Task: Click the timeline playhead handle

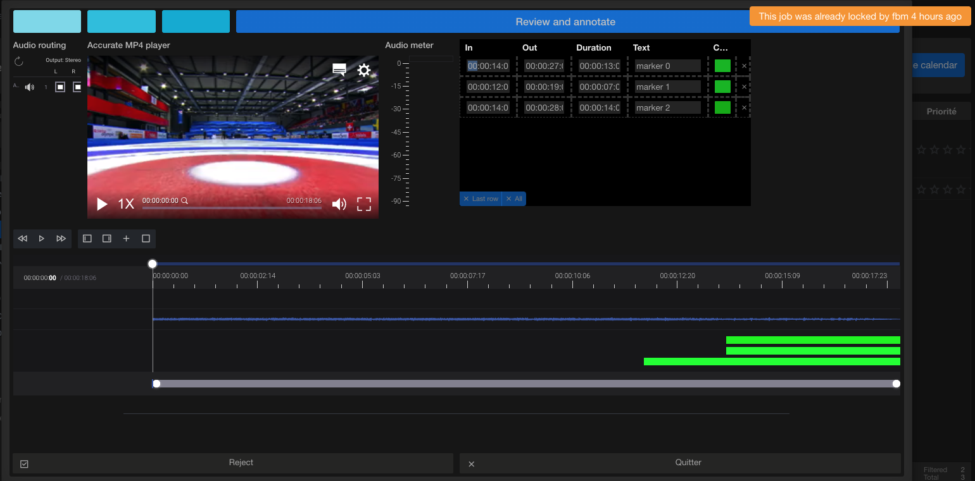Action: (152, 264)
